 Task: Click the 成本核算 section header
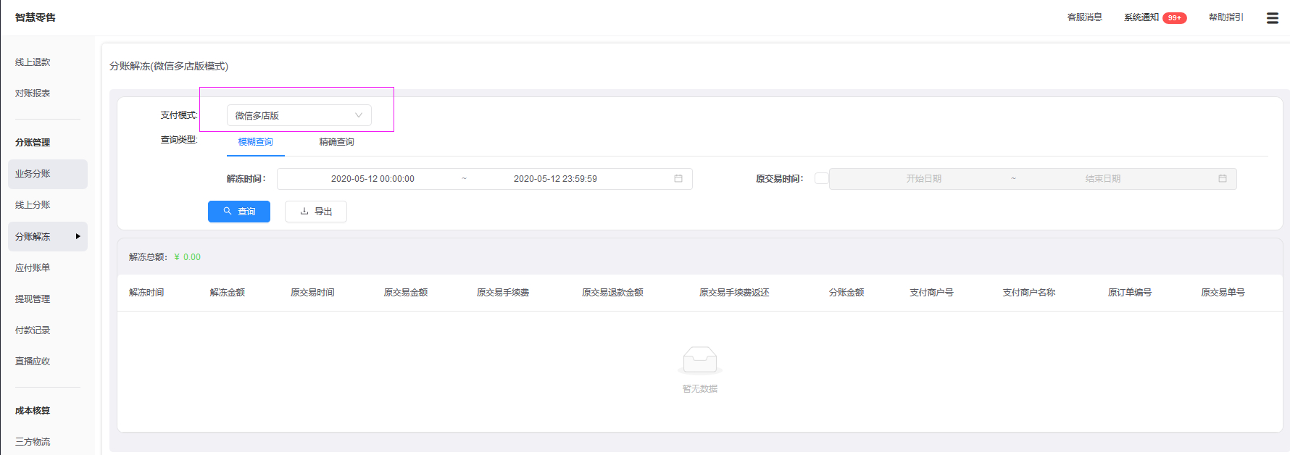point(33,411)
